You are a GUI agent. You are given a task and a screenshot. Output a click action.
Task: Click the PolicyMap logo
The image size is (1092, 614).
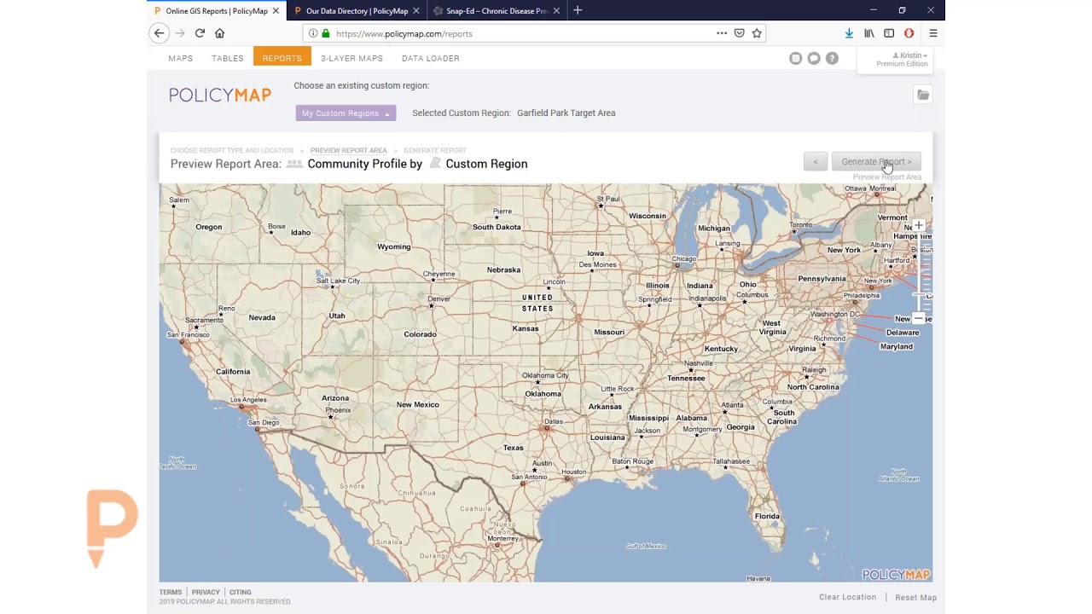[220, 95]
